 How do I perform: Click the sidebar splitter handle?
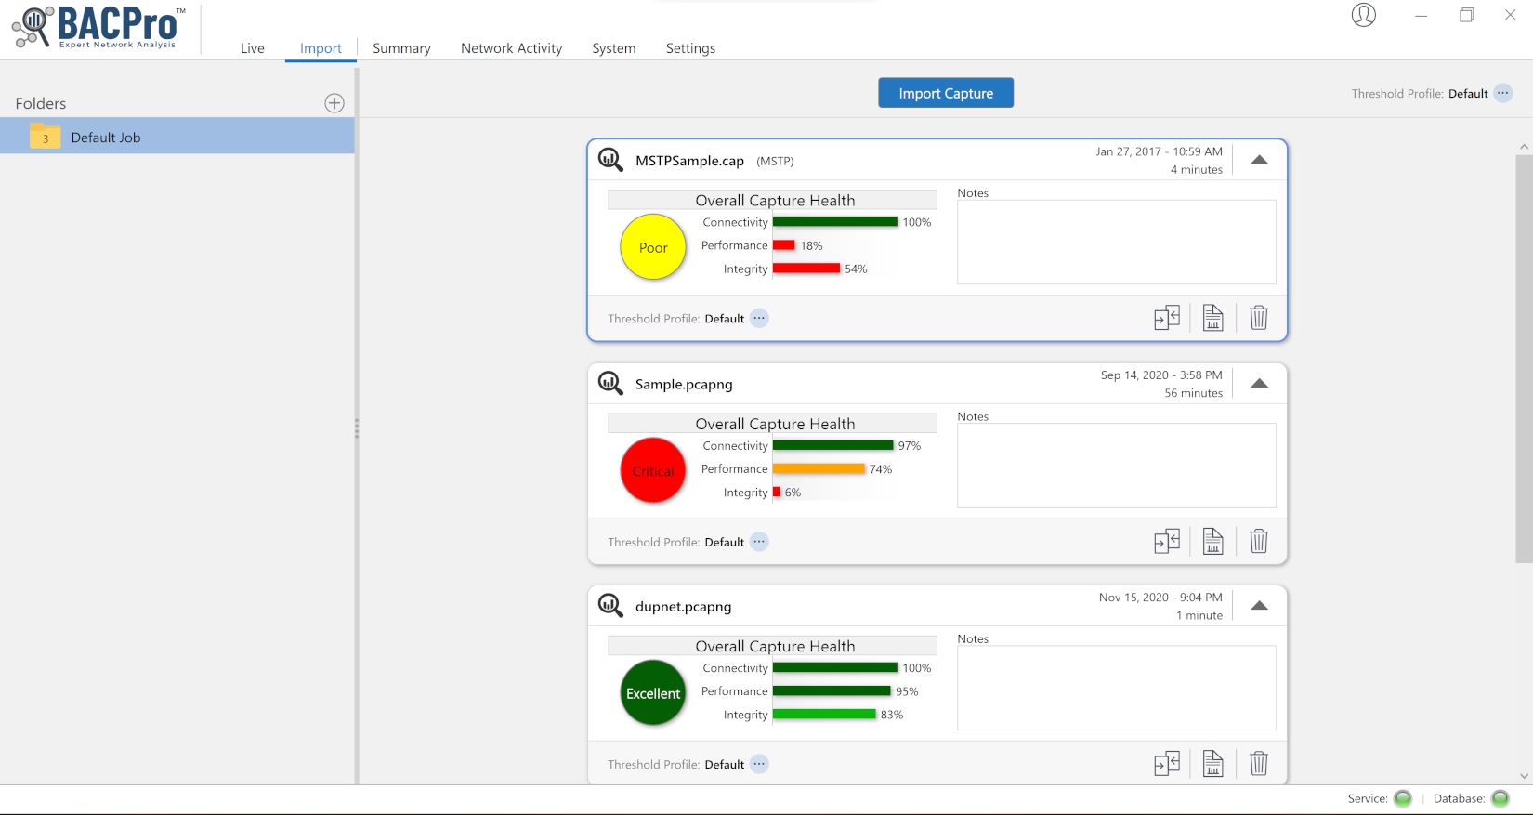[x=357, y=428]
